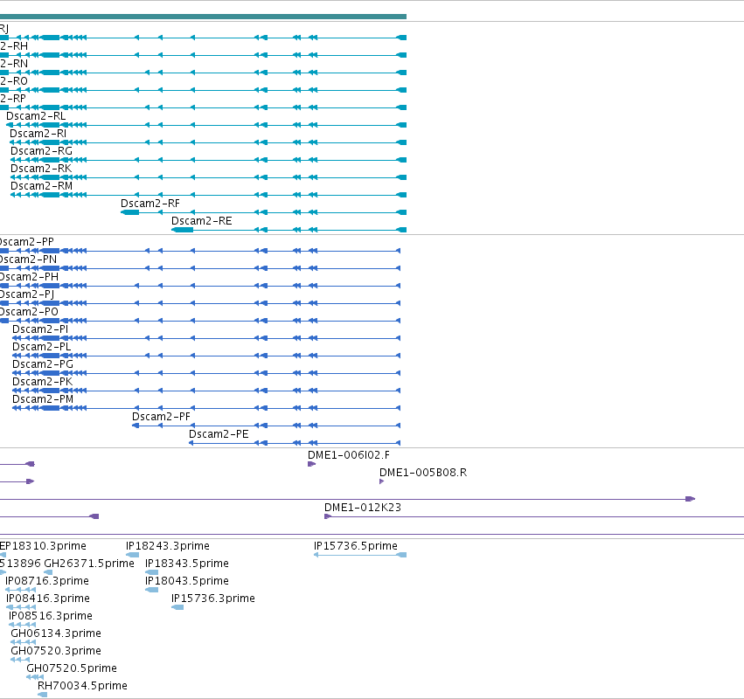Select the Dscam2-PP protein label
The image size is (744, 699).
(x=27, y=242)
